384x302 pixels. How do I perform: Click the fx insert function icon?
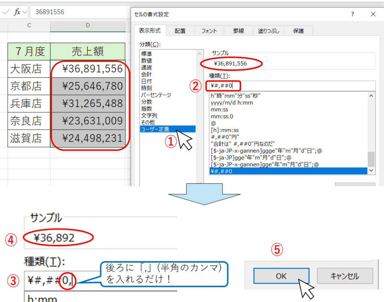coord(17,12)
